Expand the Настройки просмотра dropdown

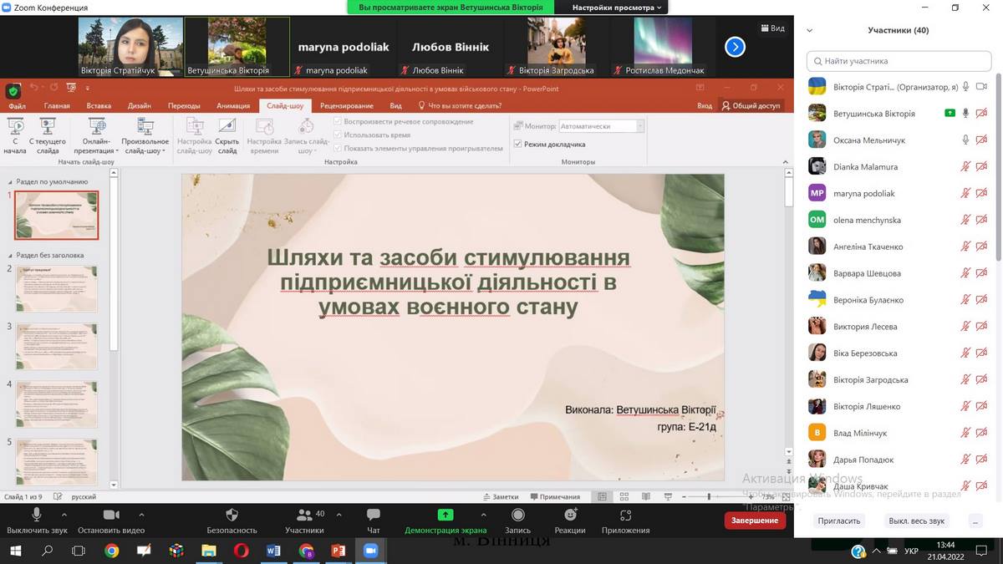pyautogui.click(x=617, y=8)
